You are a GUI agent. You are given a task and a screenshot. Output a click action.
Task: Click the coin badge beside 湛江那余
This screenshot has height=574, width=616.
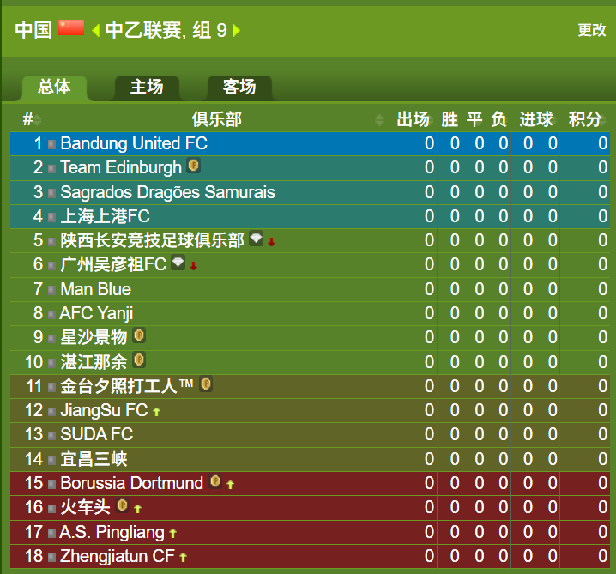(x=139, y=360)
